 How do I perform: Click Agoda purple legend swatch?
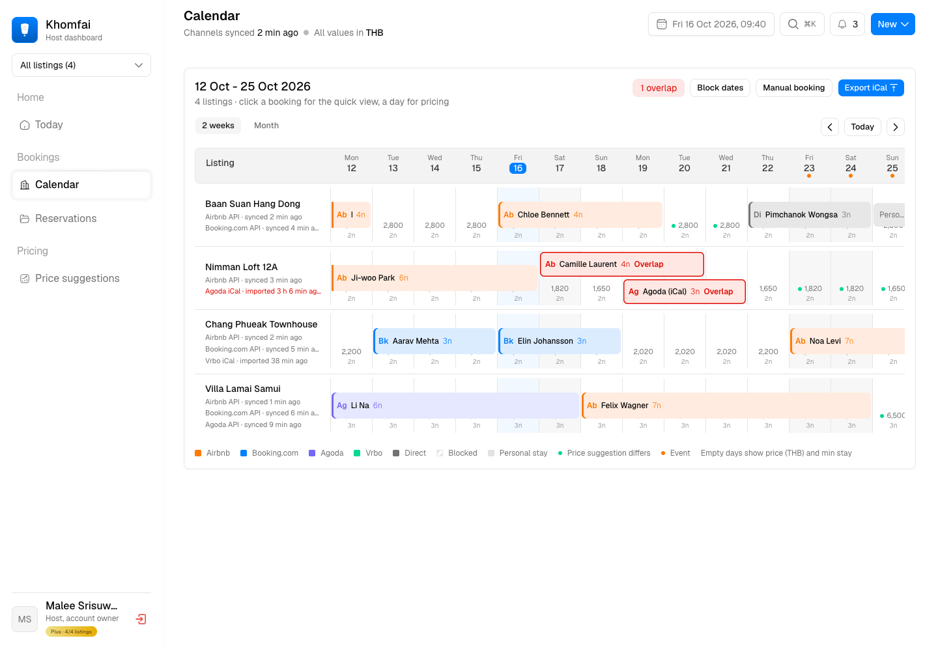(312, 453)
